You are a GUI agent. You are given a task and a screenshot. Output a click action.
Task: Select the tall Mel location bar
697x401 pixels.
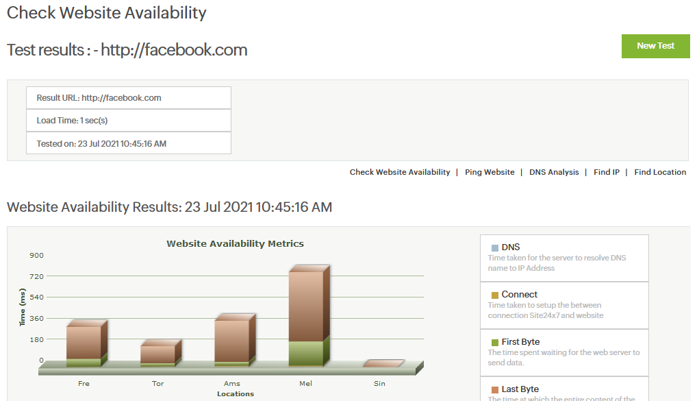[x=309, y=315]
